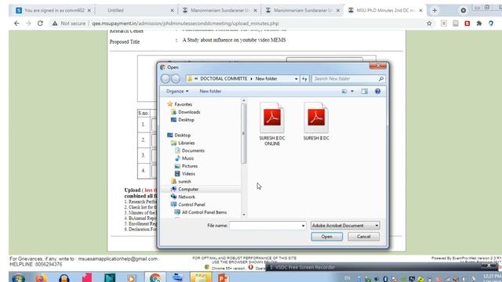
Task: Click the Chrome address bar URL
Action: click(185, 23)
